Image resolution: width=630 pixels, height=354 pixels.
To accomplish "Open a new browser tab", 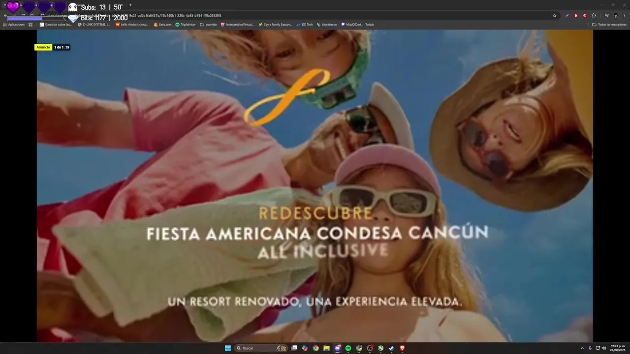I will 130,5.
